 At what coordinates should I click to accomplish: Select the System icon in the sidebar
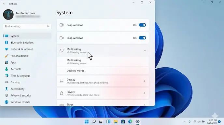[x=7, y=36]
